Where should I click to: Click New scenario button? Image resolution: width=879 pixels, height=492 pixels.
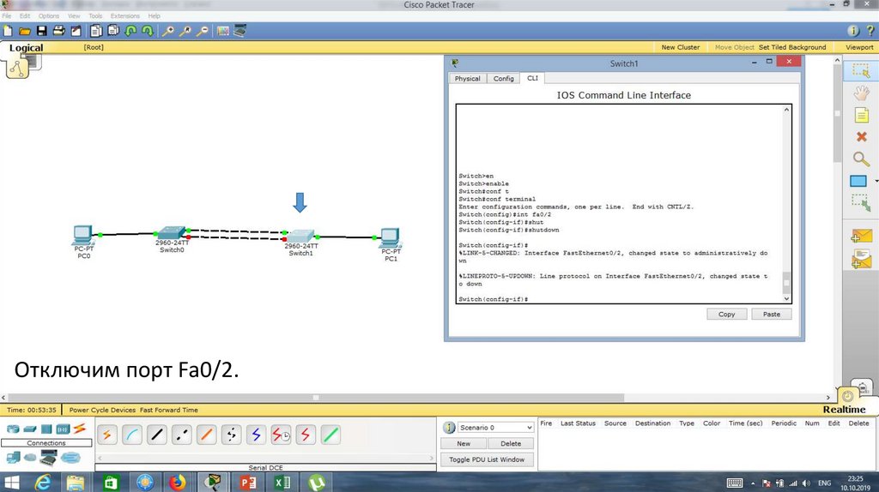(464, 443)
